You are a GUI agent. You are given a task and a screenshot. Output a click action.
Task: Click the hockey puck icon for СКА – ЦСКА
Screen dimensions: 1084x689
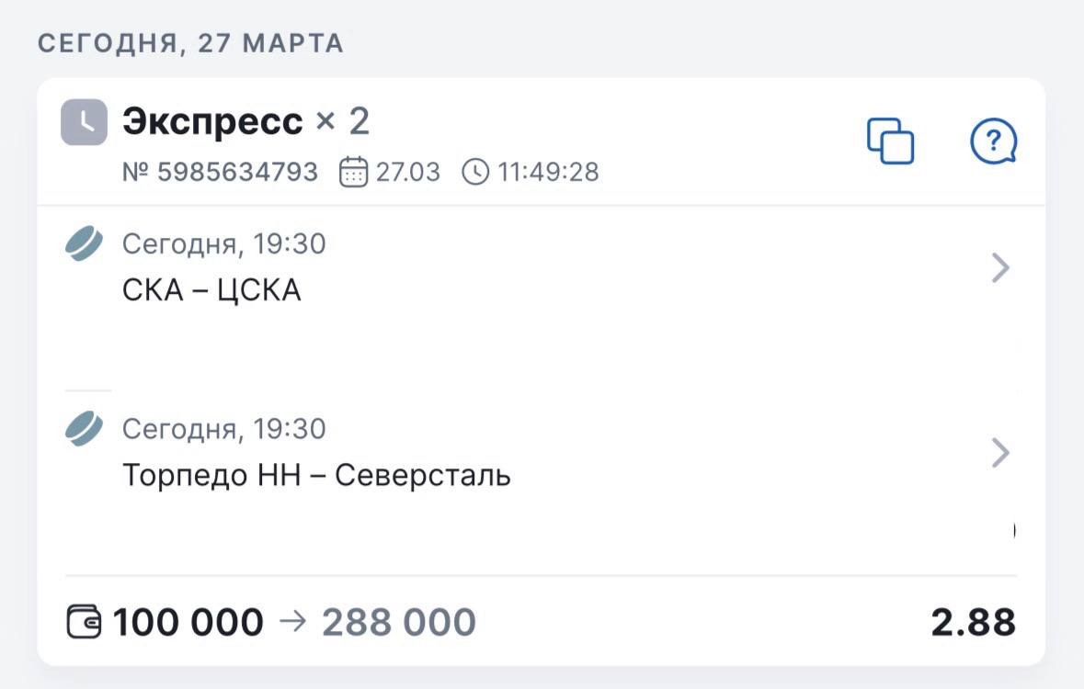pyautogui.click(x=85, y=245)
